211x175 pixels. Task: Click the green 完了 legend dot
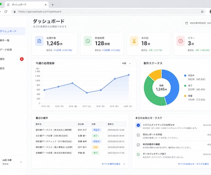185,86
